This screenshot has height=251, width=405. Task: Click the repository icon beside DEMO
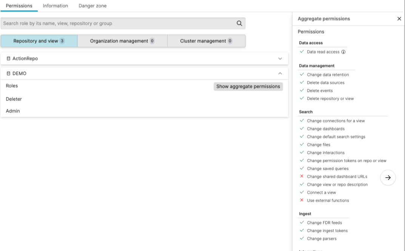point(8,73)
